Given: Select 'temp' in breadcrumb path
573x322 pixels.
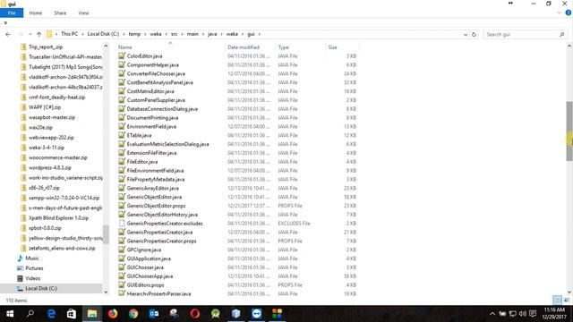Looking at the screenshot, I should click(x=134, y=34).
